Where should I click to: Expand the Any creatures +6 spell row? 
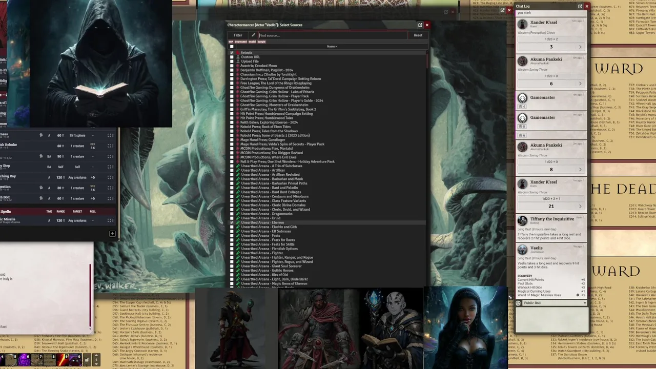pyautogui.click(x=108, y=177)
